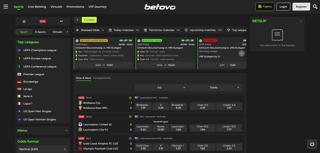Collapse the betslip with the minus icon
The width and height of the screenshot is (320, 153).
click(x=301, y=21)
